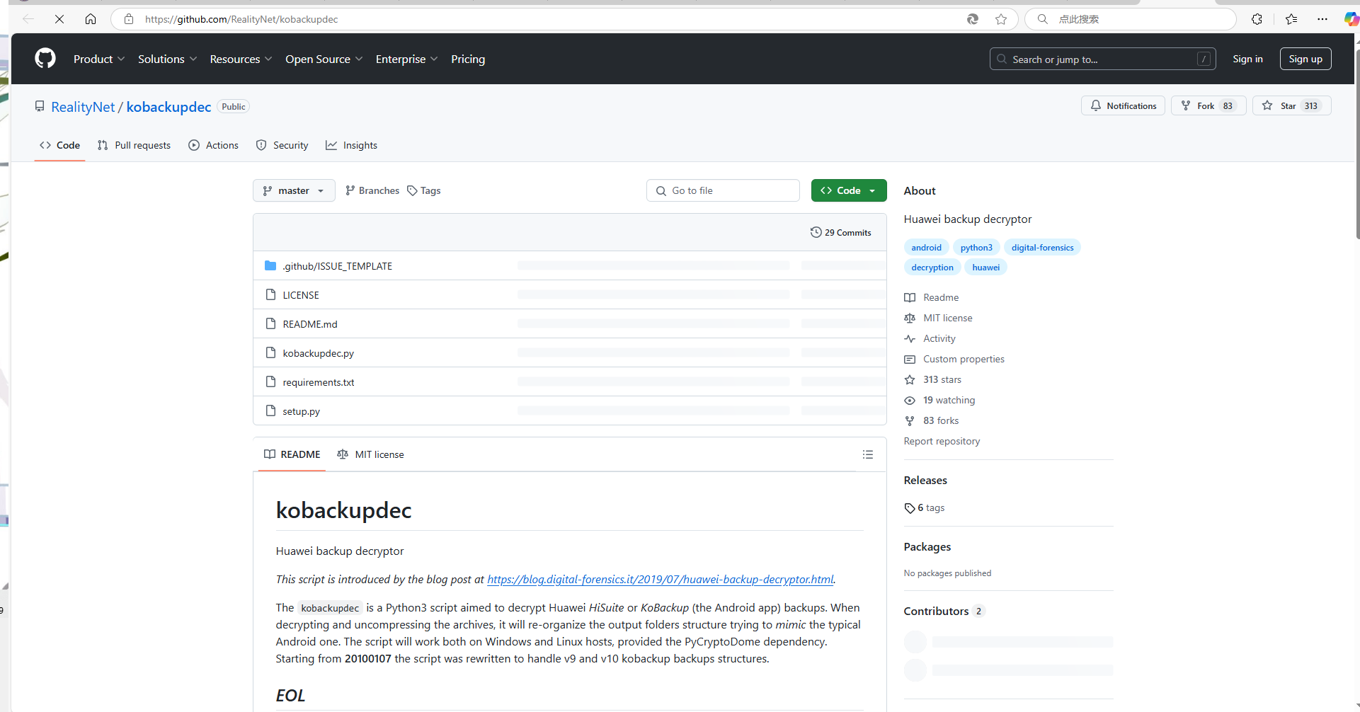
Task: Click Report repository link
Action: (942, 441)
